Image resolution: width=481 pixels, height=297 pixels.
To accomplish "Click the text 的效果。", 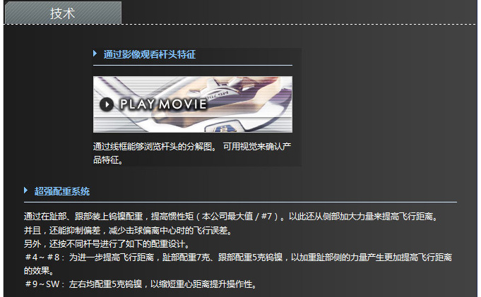I will coord(40,271).
